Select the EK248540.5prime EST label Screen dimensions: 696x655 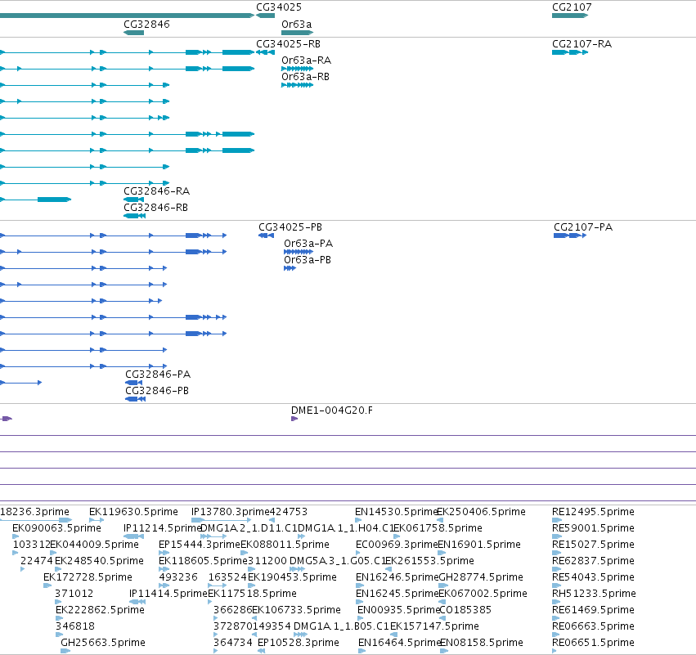[100, 561]
